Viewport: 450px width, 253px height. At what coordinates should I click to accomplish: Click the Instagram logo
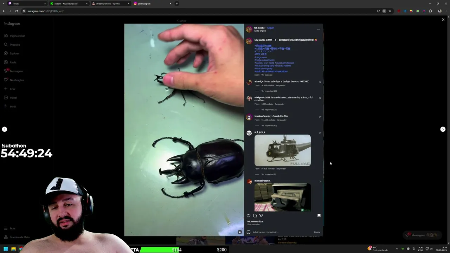coord(12,24)
